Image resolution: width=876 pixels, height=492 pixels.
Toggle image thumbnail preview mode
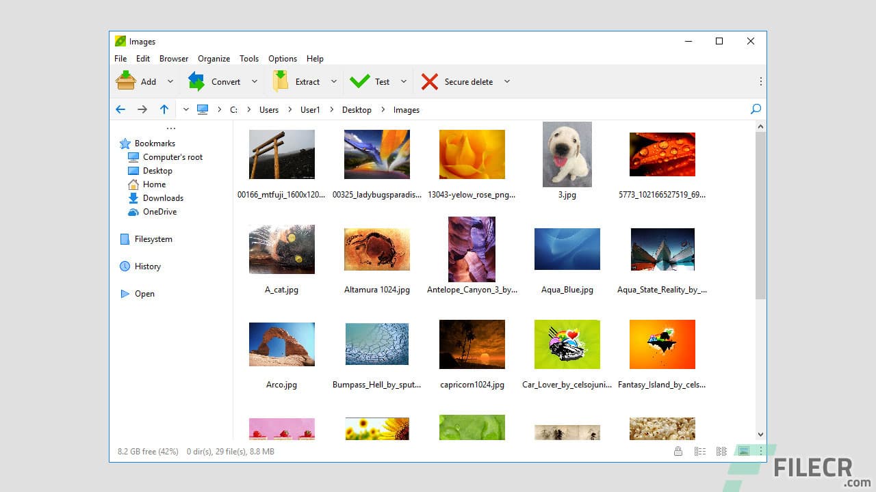click(743, 451)
